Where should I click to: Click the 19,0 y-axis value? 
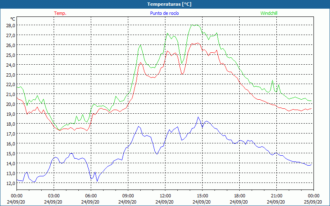click(x=11, y=114)
